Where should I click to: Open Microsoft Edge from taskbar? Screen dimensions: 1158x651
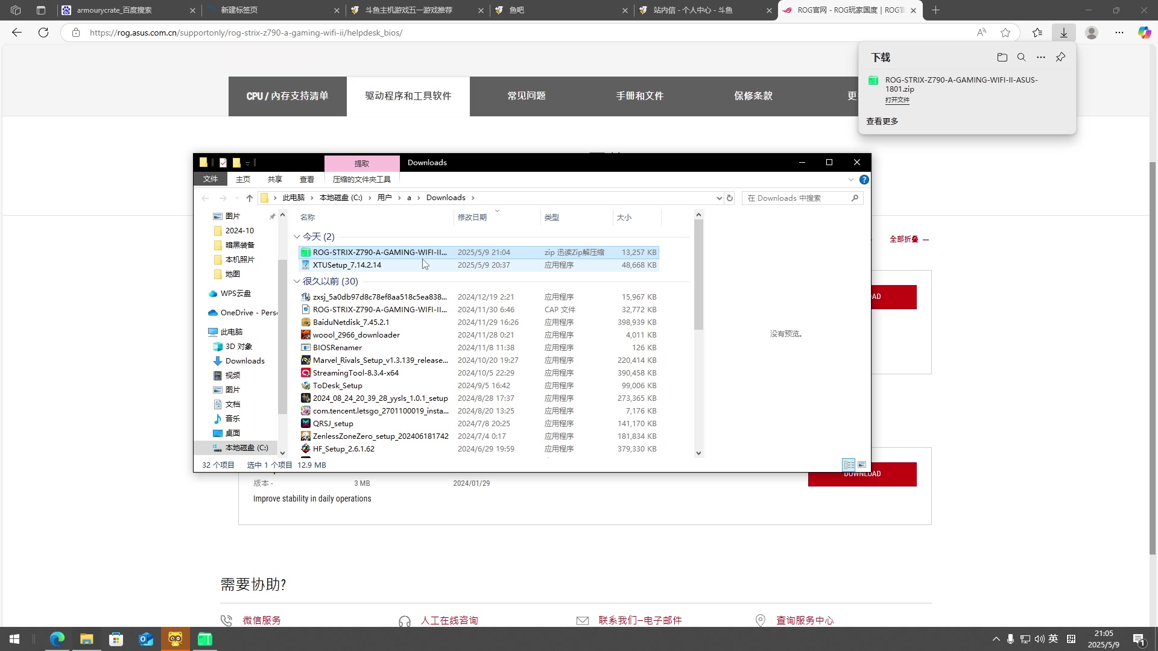coord(57,639)
